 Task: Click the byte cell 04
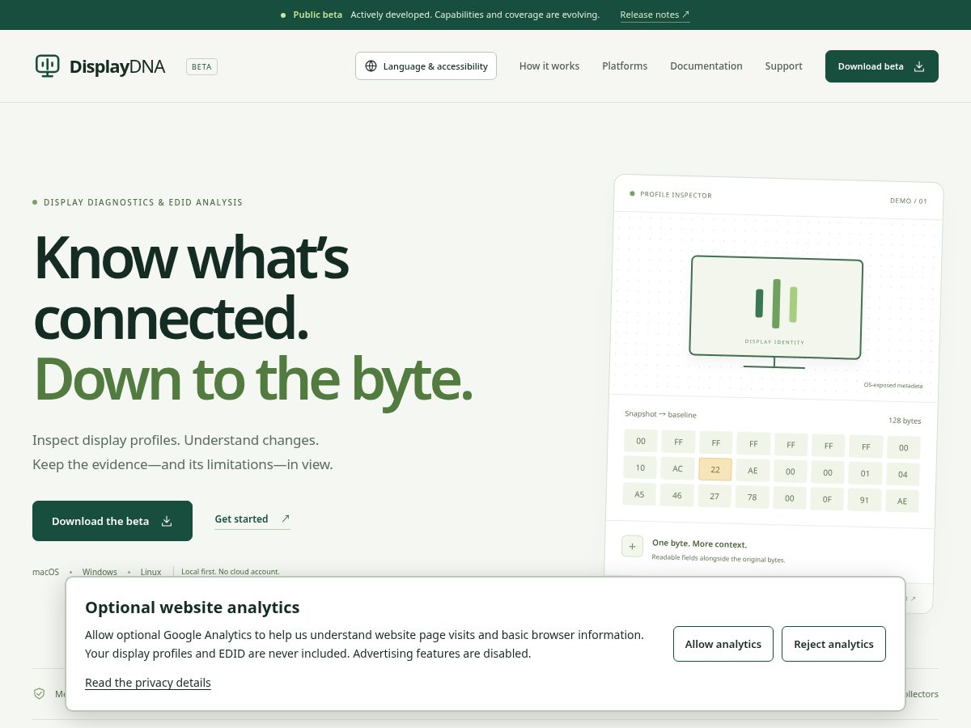tap(903, 474)
